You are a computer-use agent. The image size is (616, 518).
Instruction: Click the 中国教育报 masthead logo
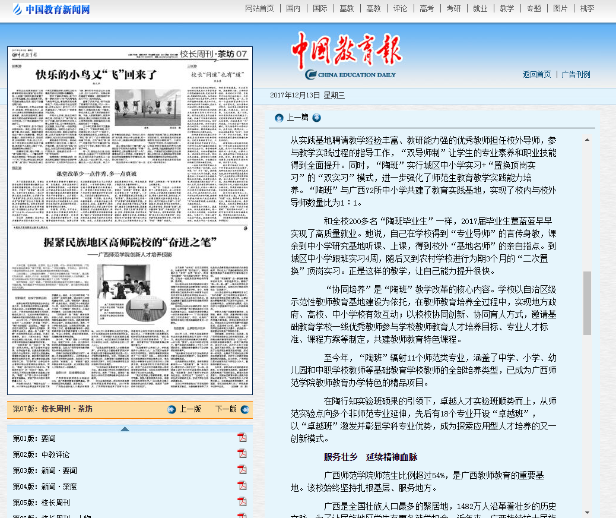[x=347, y=55]
